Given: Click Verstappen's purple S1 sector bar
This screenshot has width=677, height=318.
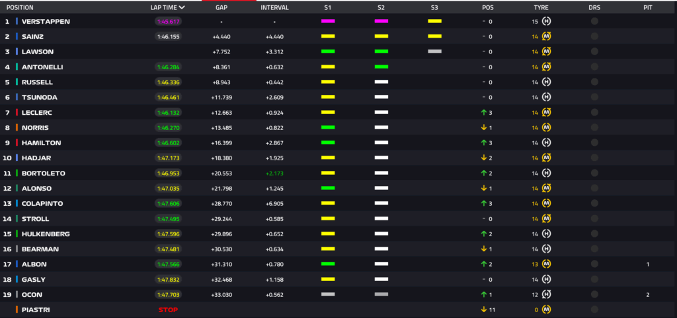Looking at the screenshot, I should coord(328,21).
